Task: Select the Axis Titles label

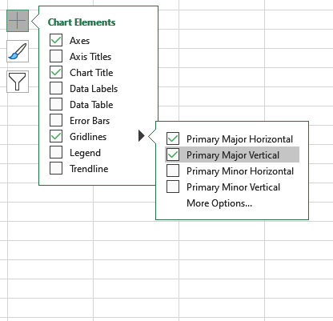Action: click(90, 57)
